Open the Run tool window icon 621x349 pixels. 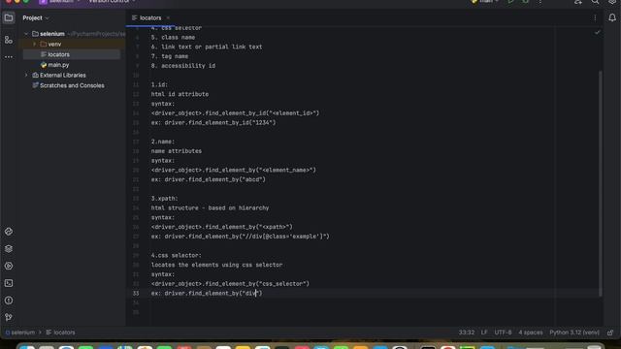click(9, 266)
